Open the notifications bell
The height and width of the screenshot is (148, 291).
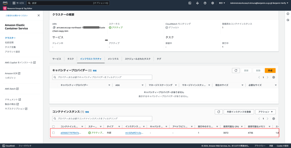(x=198, y=3)
